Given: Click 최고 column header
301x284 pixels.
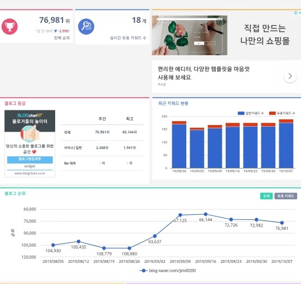Looking at the screenshot, I should point(129,119).
